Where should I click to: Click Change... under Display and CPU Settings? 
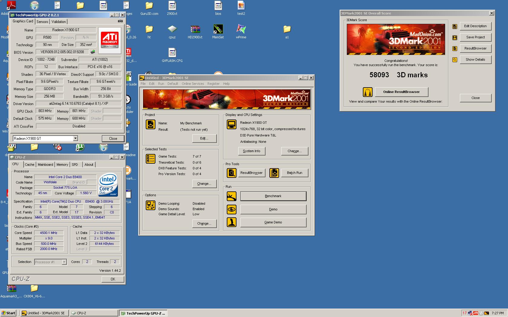point(295,151)
